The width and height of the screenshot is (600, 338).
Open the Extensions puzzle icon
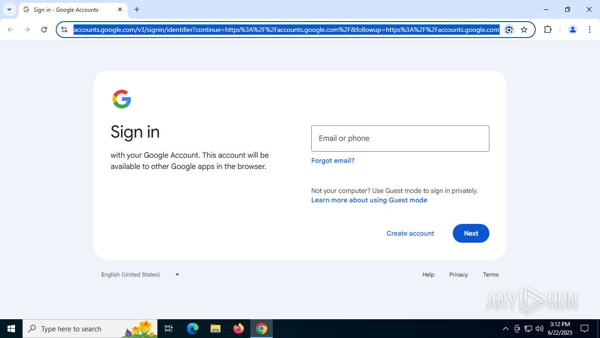click(548, 30)
